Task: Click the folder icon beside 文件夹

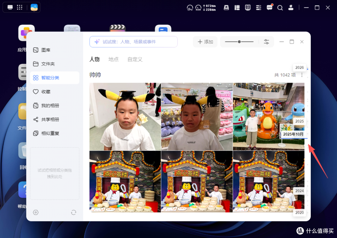Action: [x=36, y=64]
